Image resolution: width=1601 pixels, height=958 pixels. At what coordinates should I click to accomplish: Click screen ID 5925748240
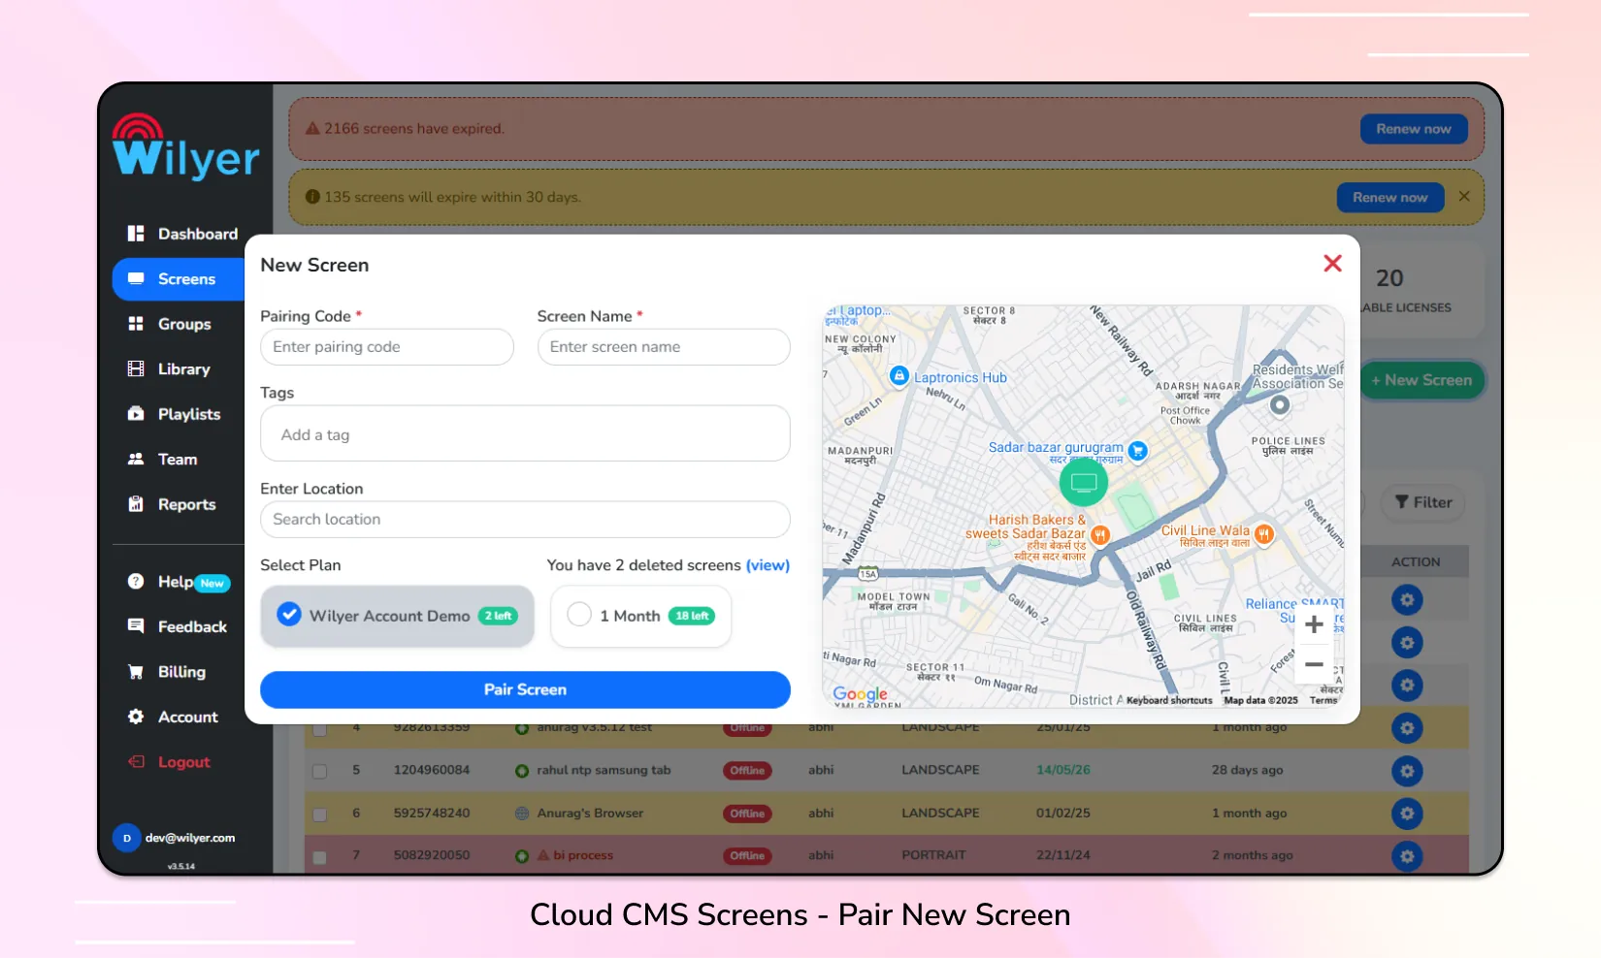tap(432, 813)
